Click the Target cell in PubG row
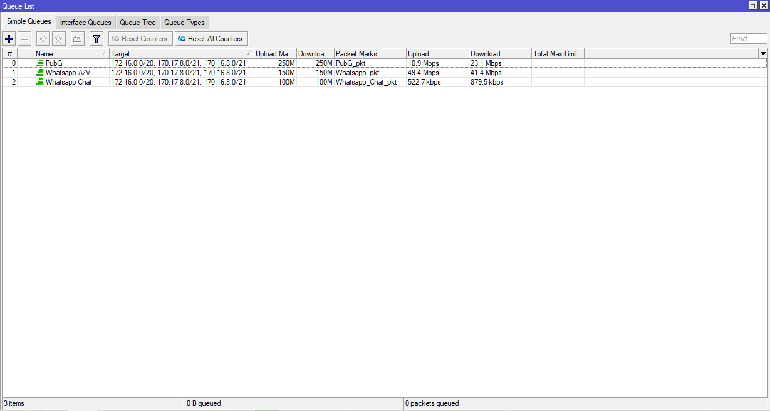Screen dimensions: 770x411 pos(182,63)
